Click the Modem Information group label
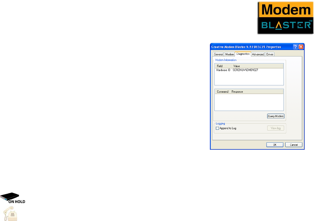 pyautogui.click(x=226, y=60)
